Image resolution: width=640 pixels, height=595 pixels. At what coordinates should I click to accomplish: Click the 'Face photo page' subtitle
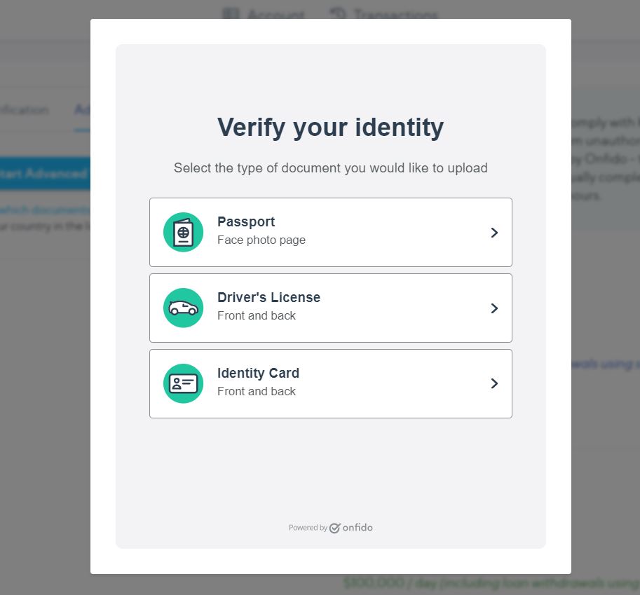(261, 240)
